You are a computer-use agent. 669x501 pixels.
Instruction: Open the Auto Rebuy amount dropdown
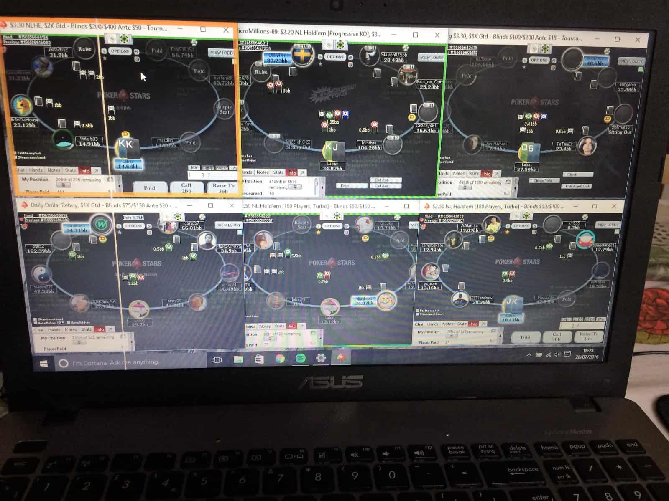coord(61,323)
